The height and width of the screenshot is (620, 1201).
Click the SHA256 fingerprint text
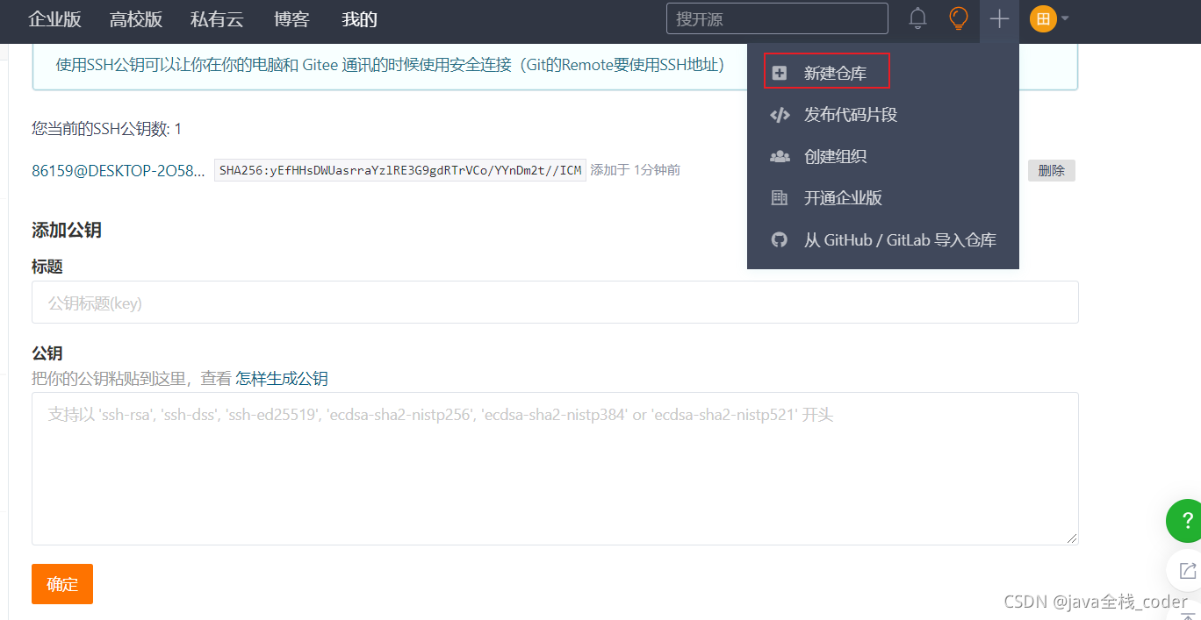(x=400, y=170)
